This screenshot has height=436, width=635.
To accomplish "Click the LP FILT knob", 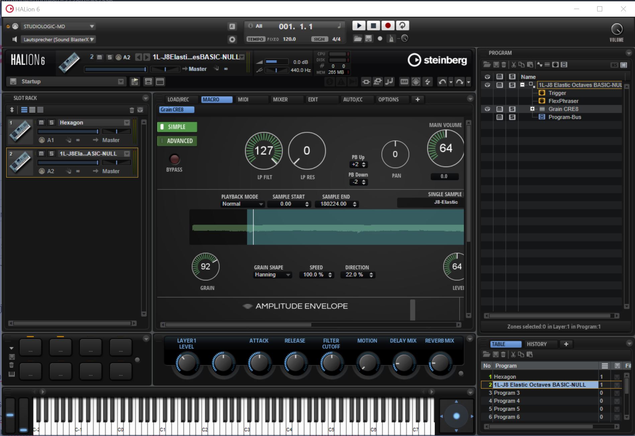I will pos(264,151).
